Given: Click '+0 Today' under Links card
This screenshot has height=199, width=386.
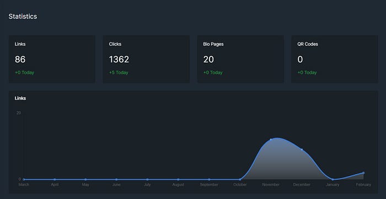Looking at the screenshot, I should 24,73.
